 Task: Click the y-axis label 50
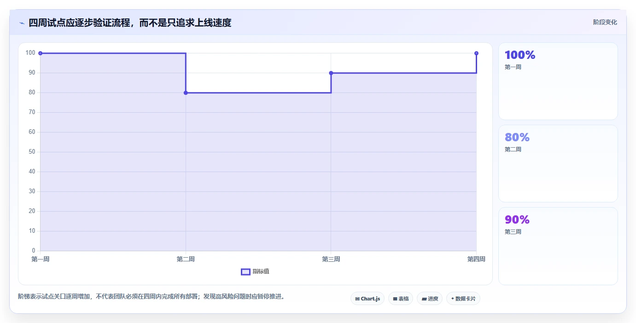[32, 152]
